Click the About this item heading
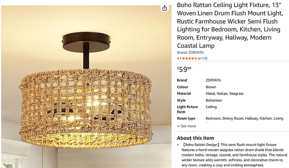289x168 pixels. coord(196,138)
